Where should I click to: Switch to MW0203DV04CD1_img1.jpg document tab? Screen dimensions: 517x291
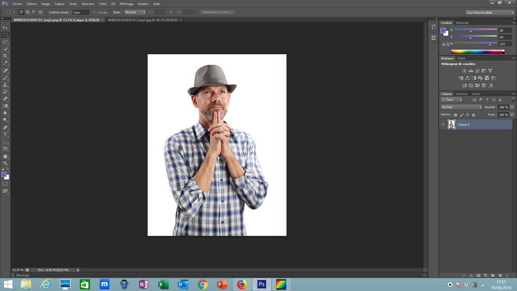[142, 20]
